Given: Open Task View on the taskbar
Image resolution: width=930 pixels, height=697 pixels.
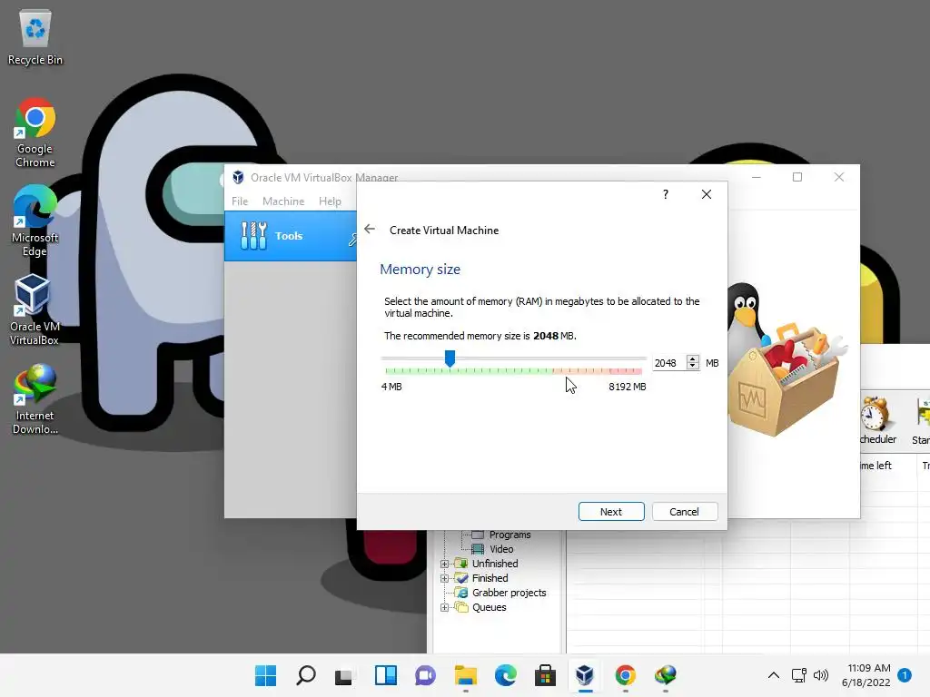Looking at the screenshot, I should tap(345, 675).
